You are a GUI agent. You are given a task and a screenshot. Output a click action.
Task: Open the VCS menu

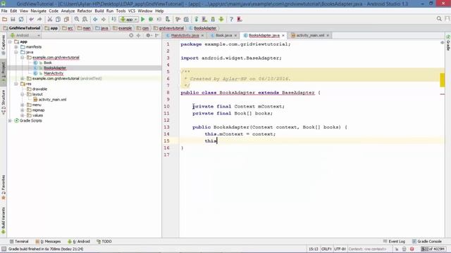click(132, 11)
